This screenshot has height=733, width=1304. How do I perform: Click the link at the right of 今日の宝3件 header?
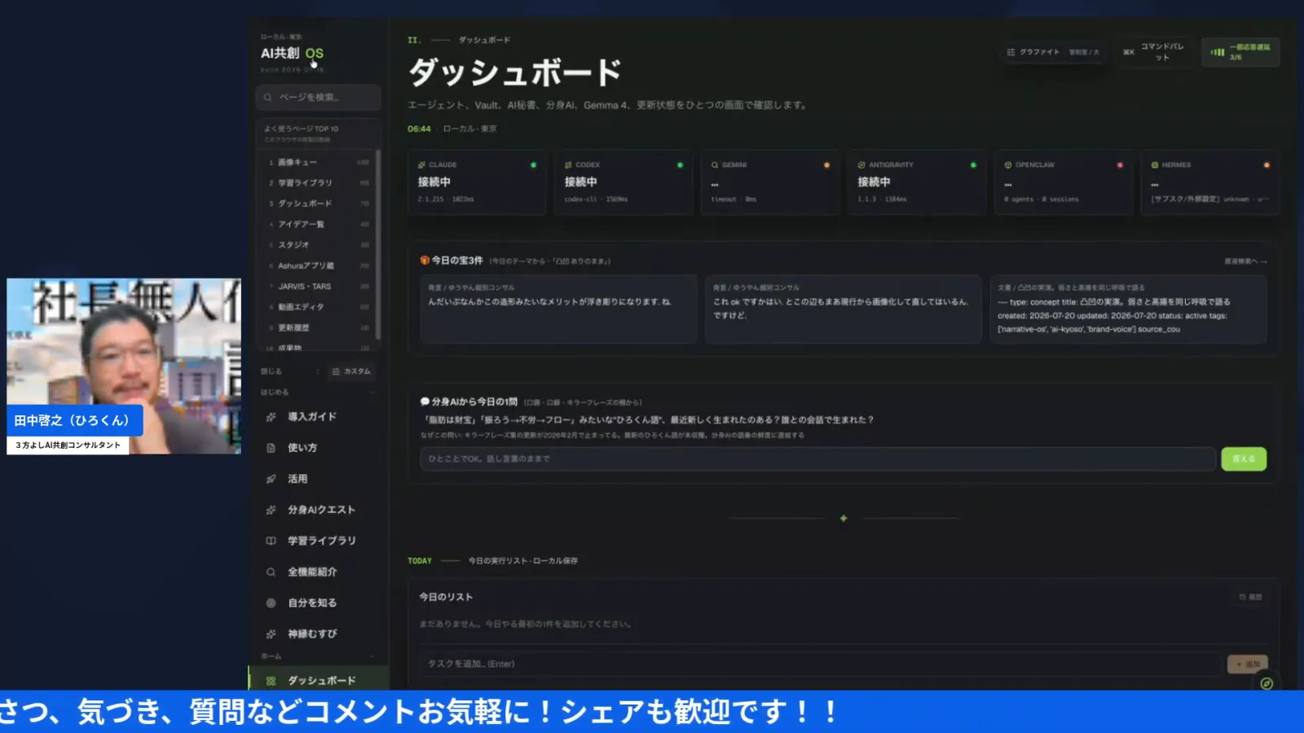1245,261
